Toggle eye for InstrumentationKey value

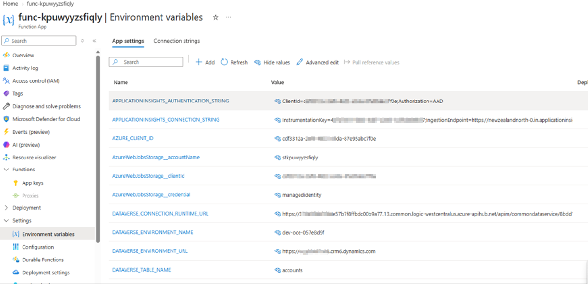tap(277, 120)
